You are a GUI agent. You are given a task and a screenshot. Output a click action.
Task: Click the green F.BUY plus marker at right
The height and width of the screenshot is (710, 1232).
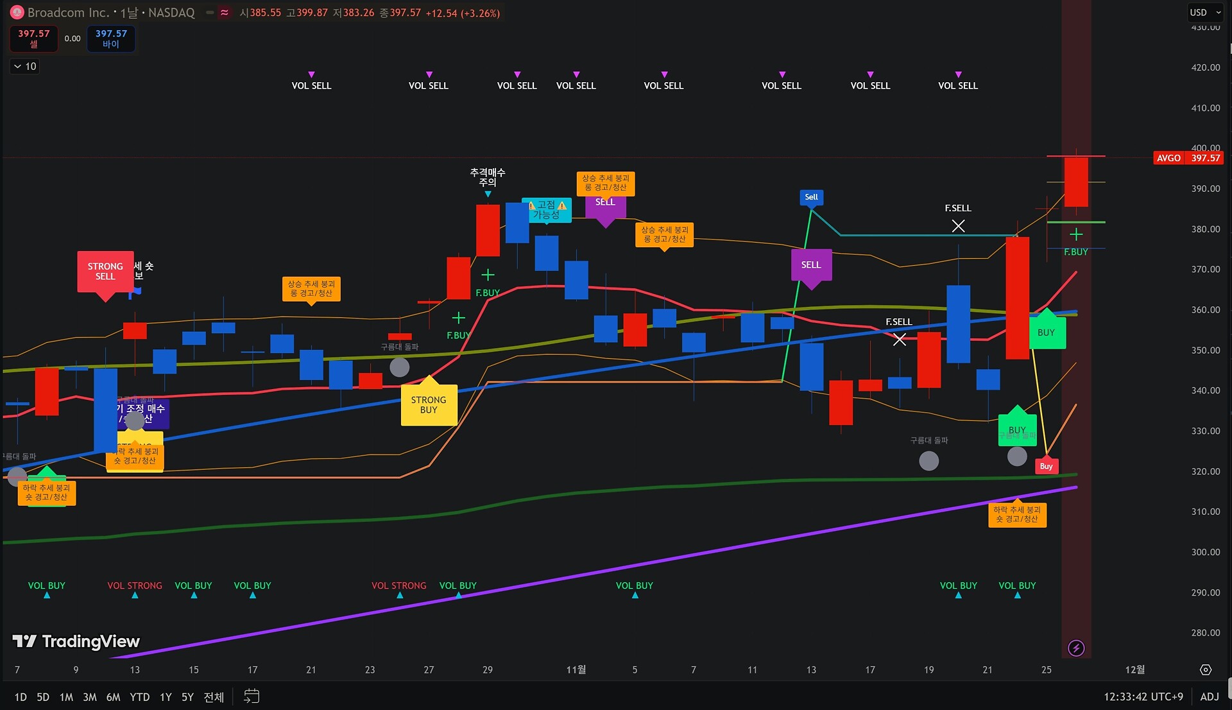pyautogui.click(x=1076, y=235)
